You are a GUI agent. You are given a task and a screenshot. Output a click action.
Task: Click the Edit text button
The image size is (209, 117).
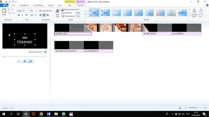[x=57, y=13]
